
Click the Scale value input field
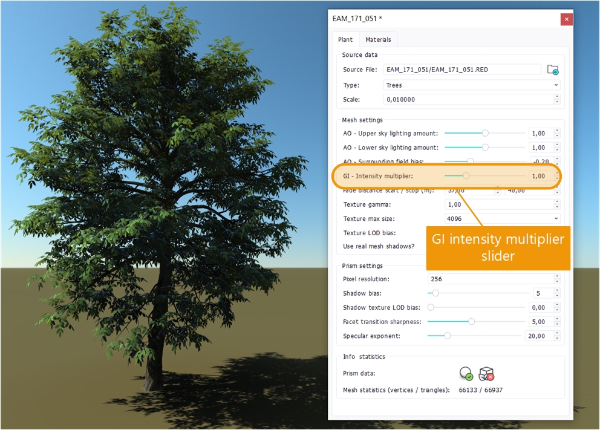coord(472,100)
